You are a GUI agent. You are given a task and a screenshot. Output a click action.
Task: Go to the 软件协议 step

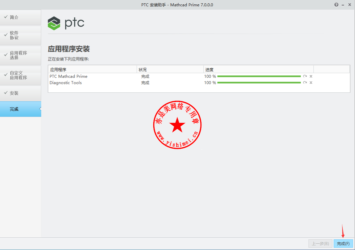(21, 35)
